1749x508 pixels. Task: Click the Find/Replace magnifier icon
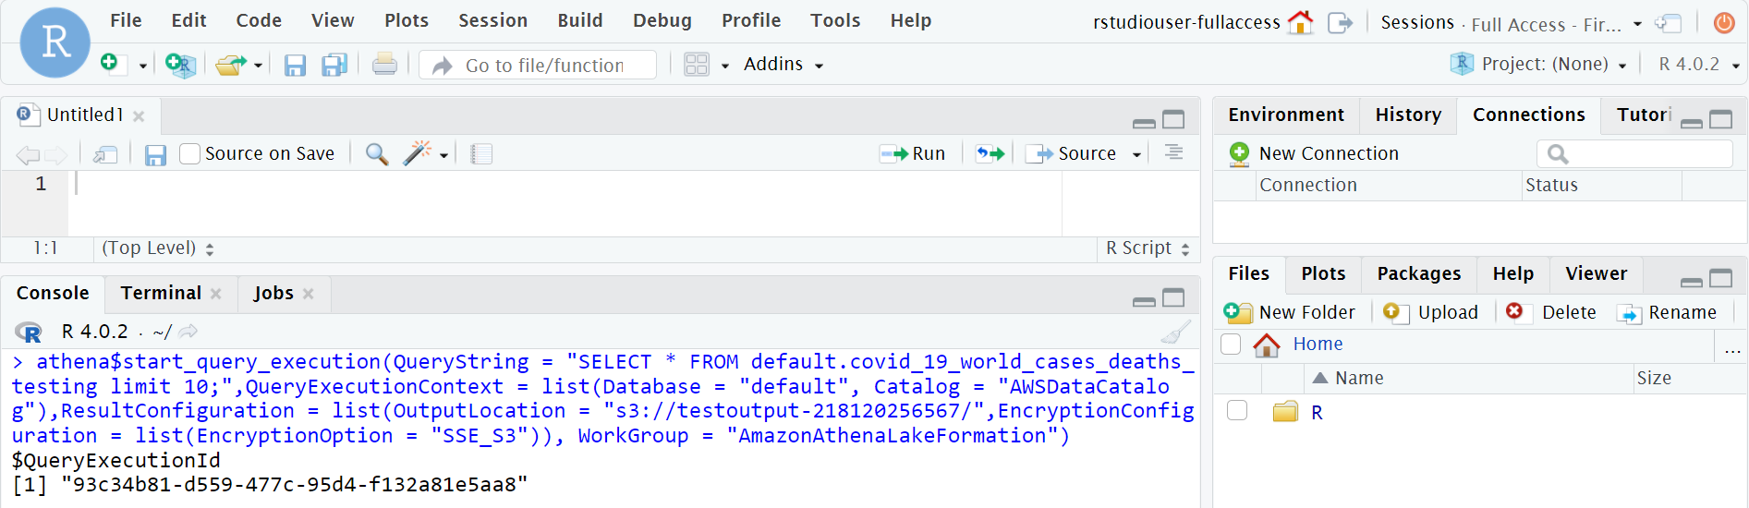(x=376, y=153)
